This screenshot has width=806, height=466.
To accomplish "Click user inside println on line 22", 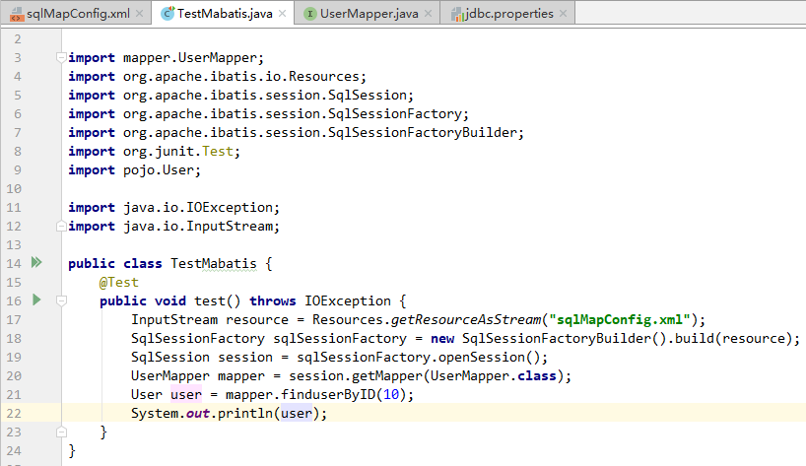I will 297,413.
